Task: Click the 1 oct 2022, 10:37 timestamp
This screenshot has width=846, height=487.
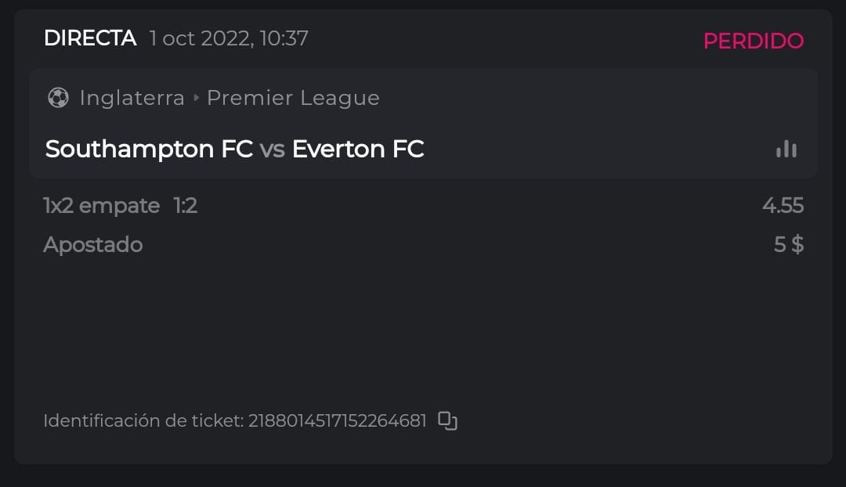Action: point(229,38)
